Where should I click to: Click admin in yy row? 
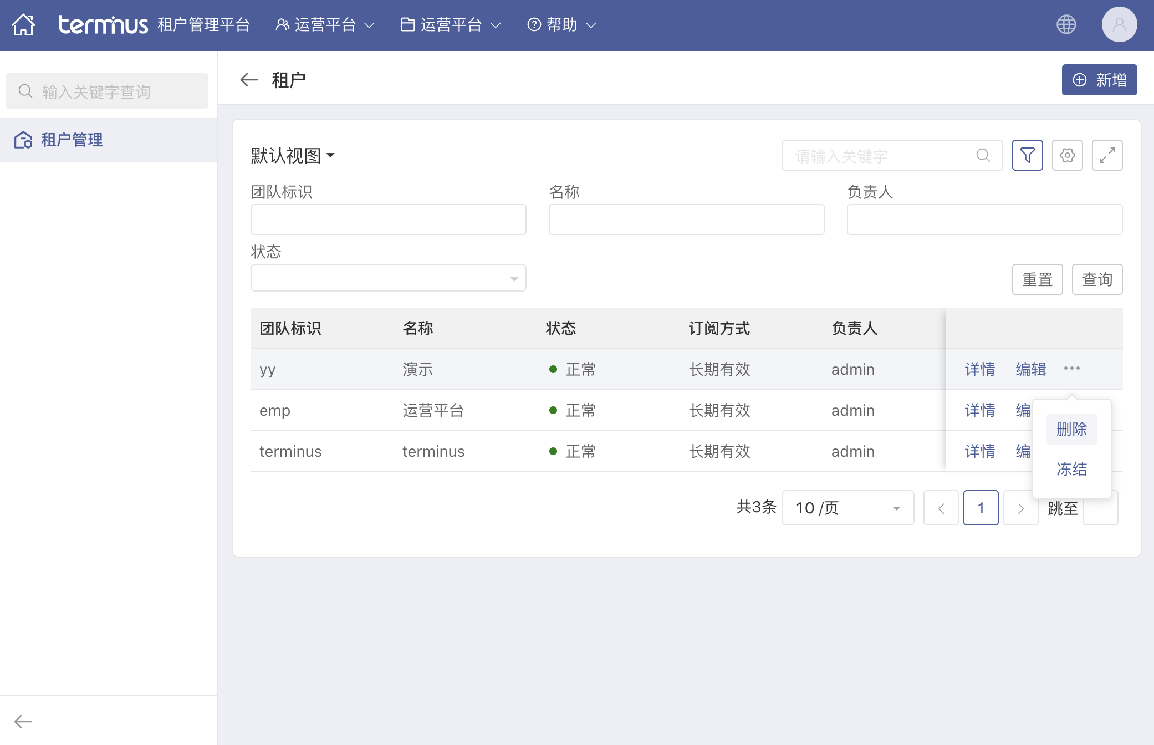tap(853, 369)
